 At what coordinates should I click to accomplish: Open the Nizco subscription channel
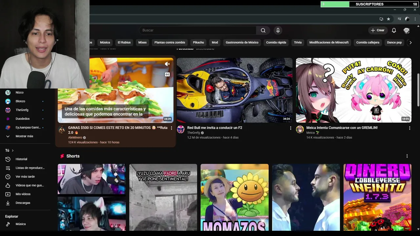point(25,92)
